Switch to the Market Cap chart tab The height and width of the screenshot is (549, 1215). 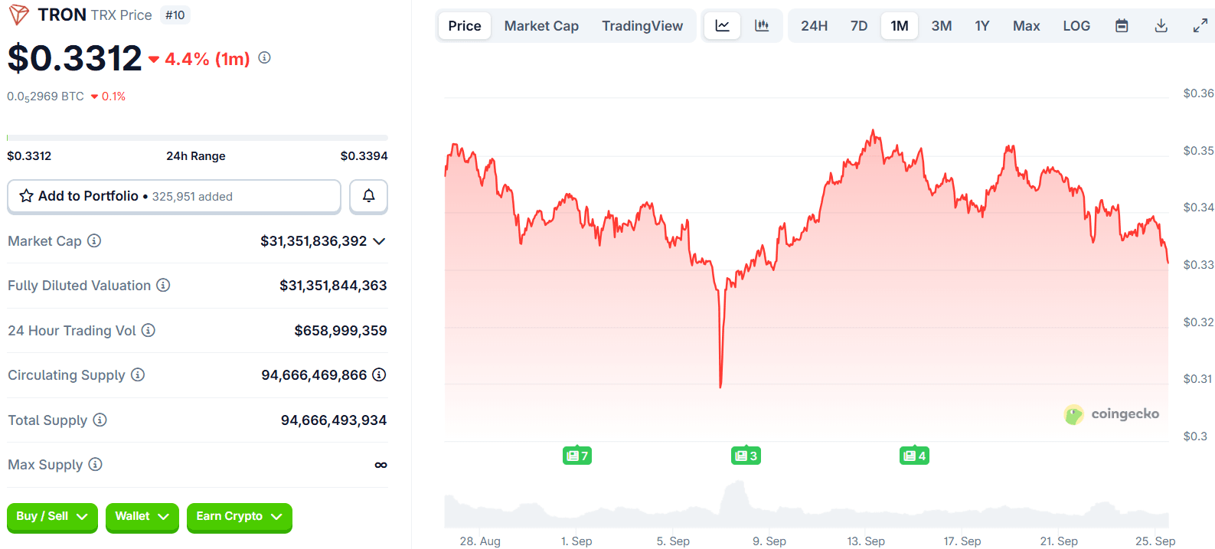541,26
